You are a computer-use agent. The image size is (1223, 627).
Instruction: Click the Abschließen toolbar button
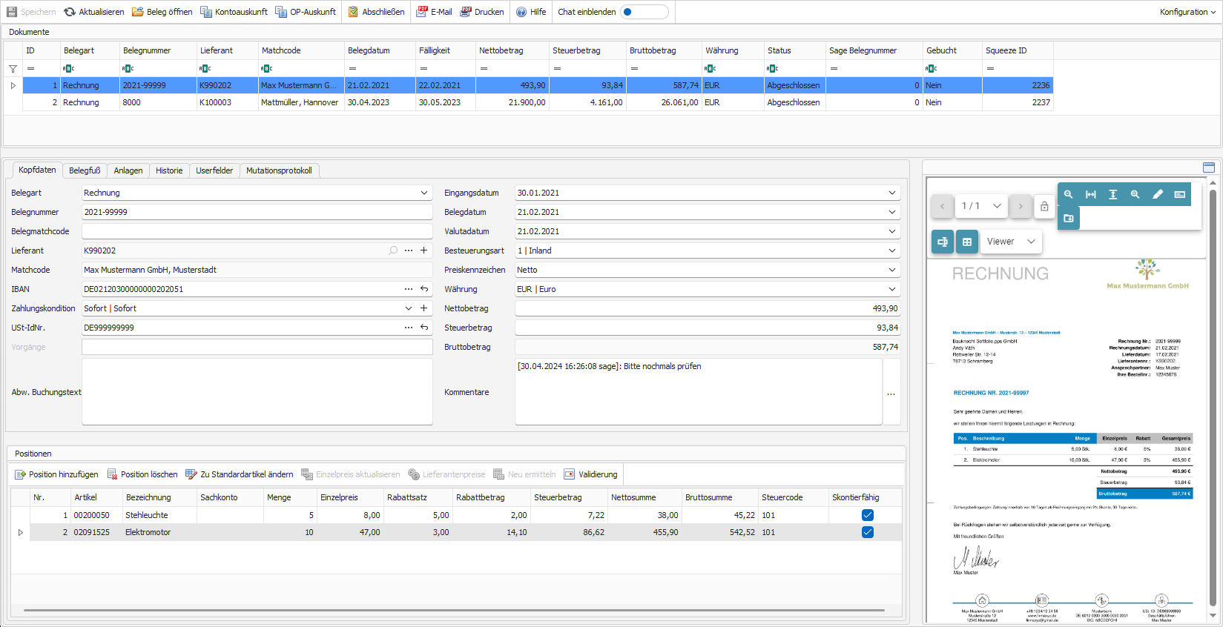pyautogui.click(x=376, y=12)
